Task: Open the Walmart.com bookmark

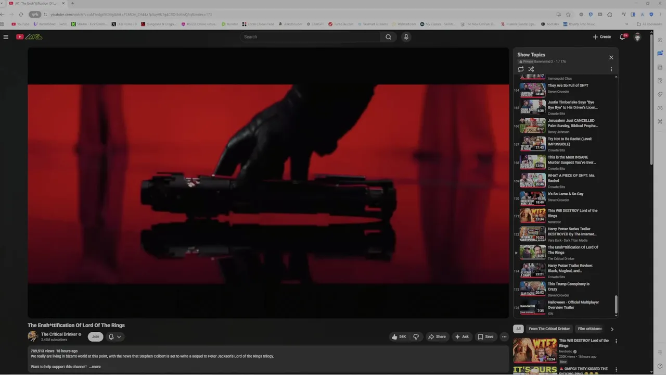Action: [403, 24]
